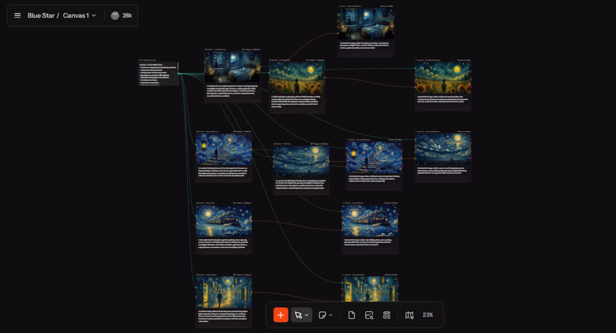616x333 pixels.
Task: Click the green output port of style note
Action: (179, 73)
